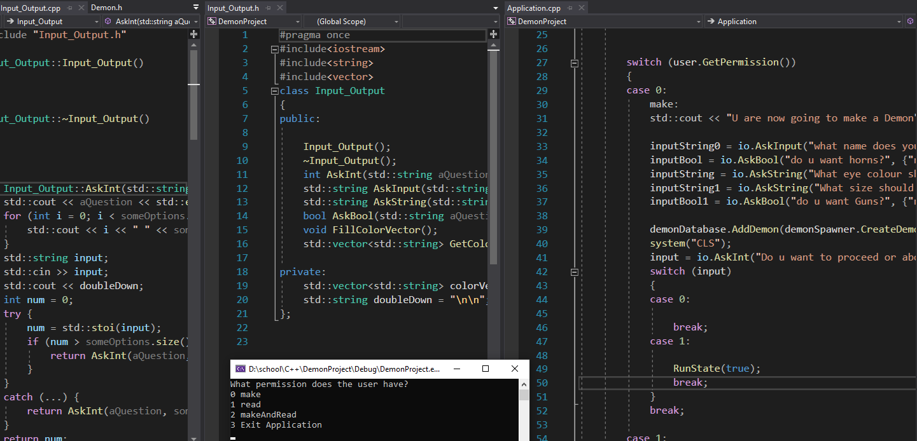Open the (Global Scope) dropdown
Image resolution: width=917 pixels, height=441 pixels.
pyautogui.click(x=353, y=22)
